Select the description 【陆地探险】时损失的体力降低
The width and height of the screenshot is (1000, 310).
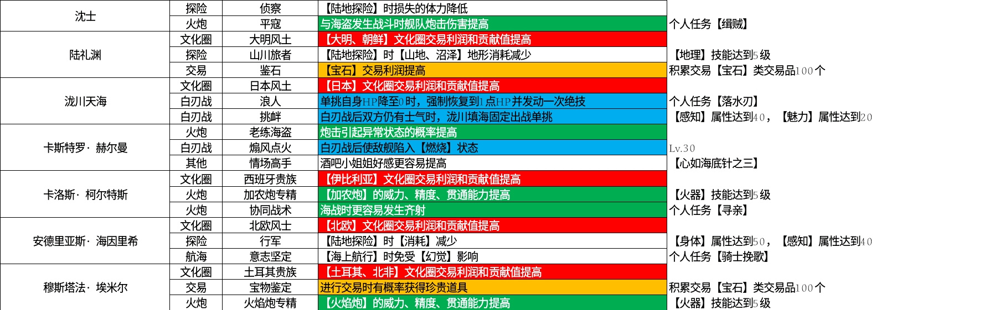492,8
